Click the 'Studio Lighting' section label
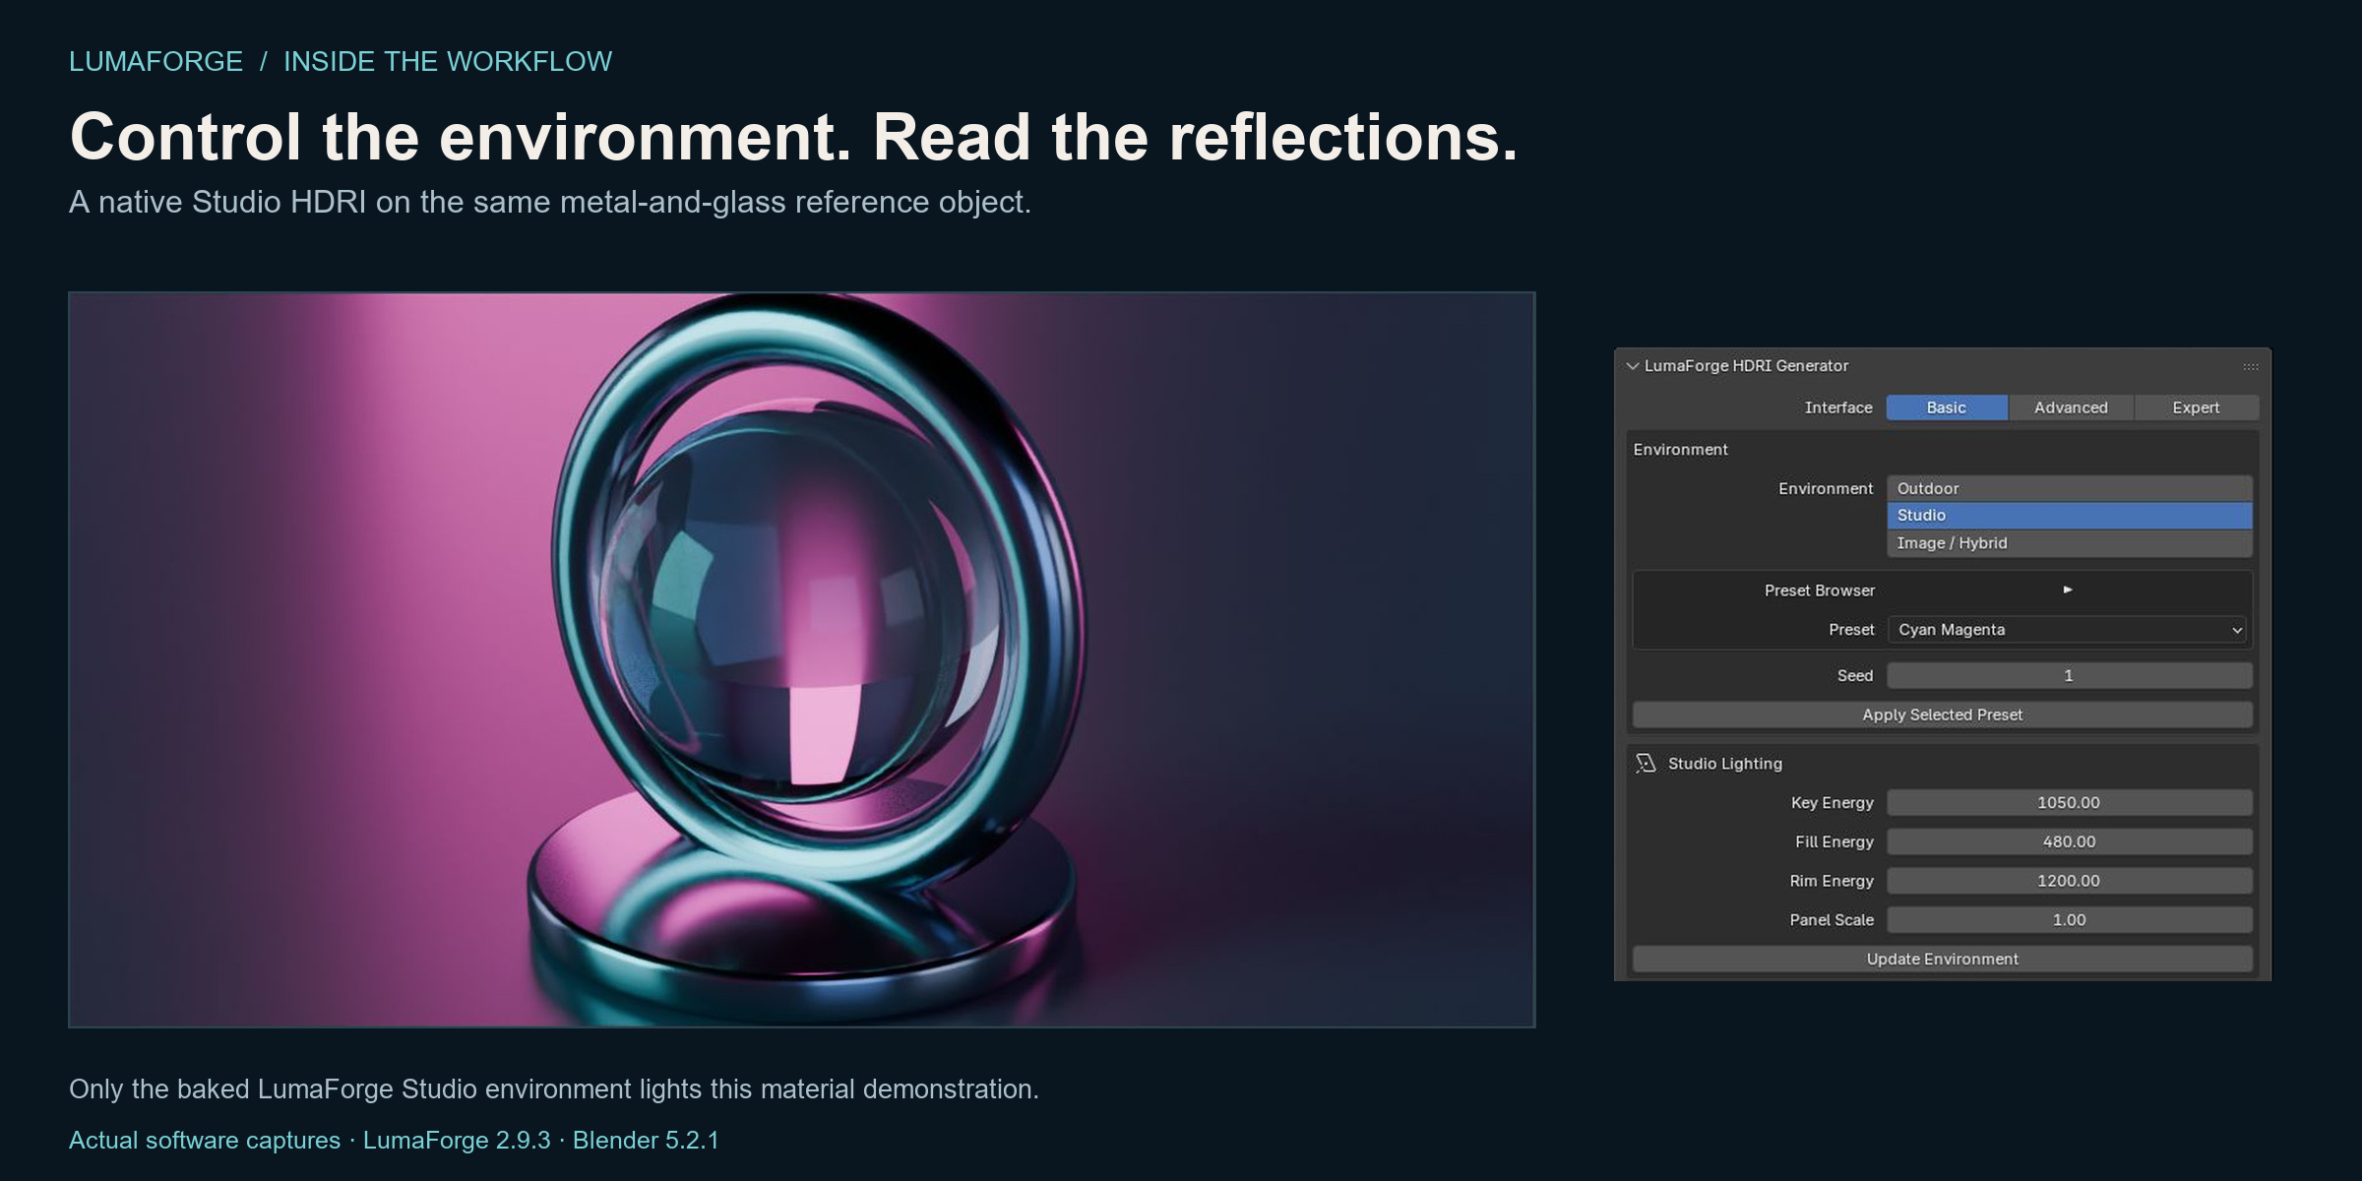The width and height of the screenshot is (2362, 1181). click(x=1725, y=764)
